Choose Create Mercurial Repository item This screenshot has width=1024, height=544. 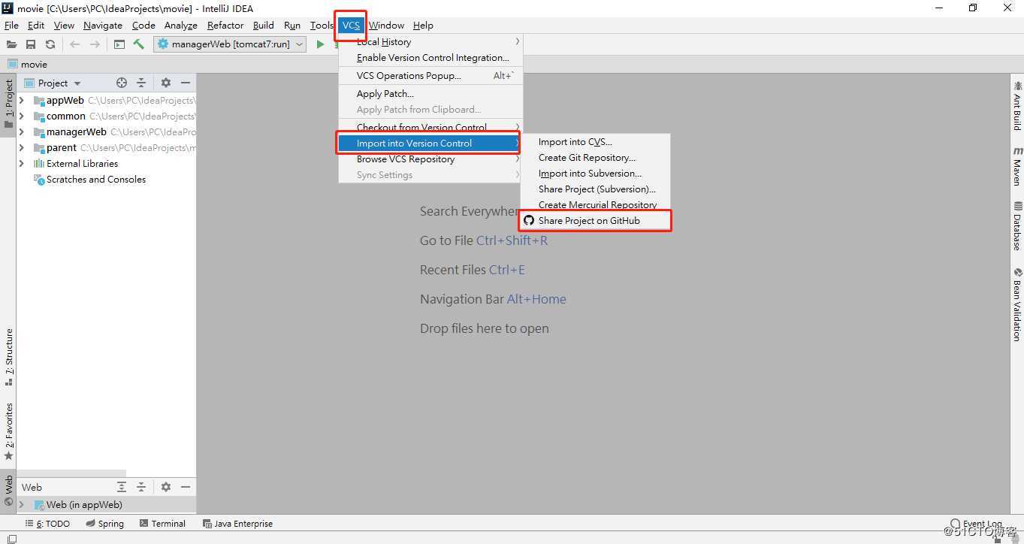(594, 204)
